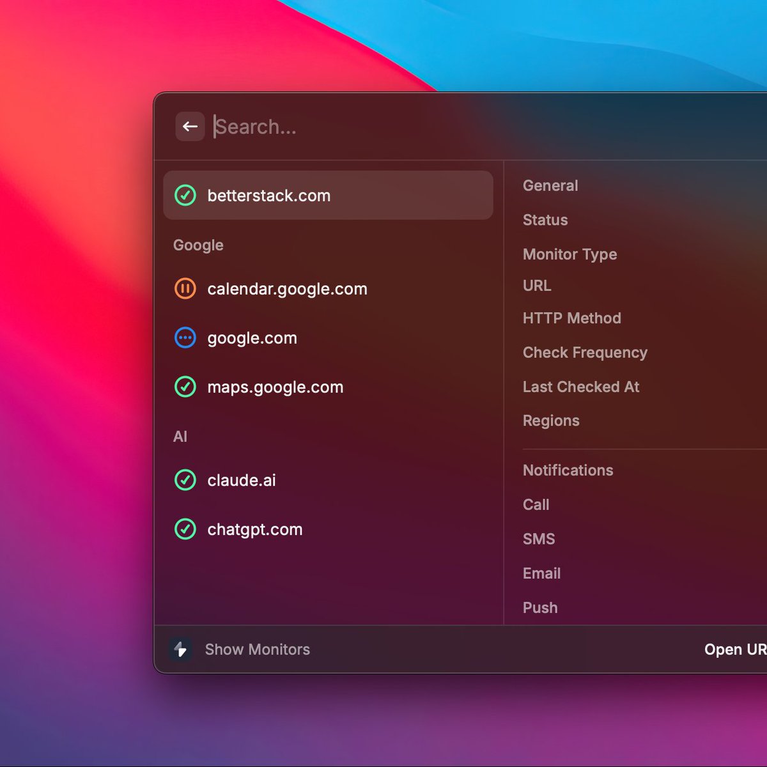Click the Open URL action
The height and width of the screenshot is (767, 767).
point(735,649)
